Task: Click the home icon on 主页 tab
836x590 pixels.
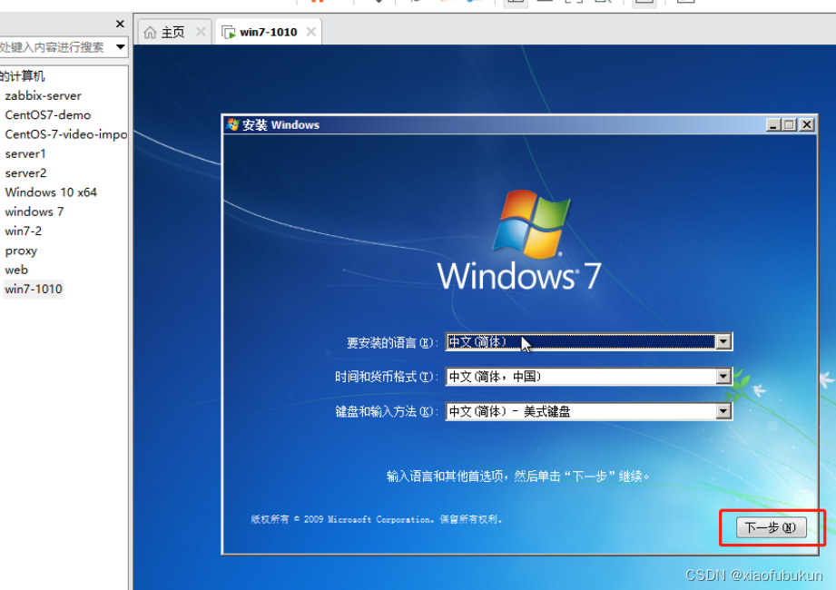Action: click(x=151, y=33)
